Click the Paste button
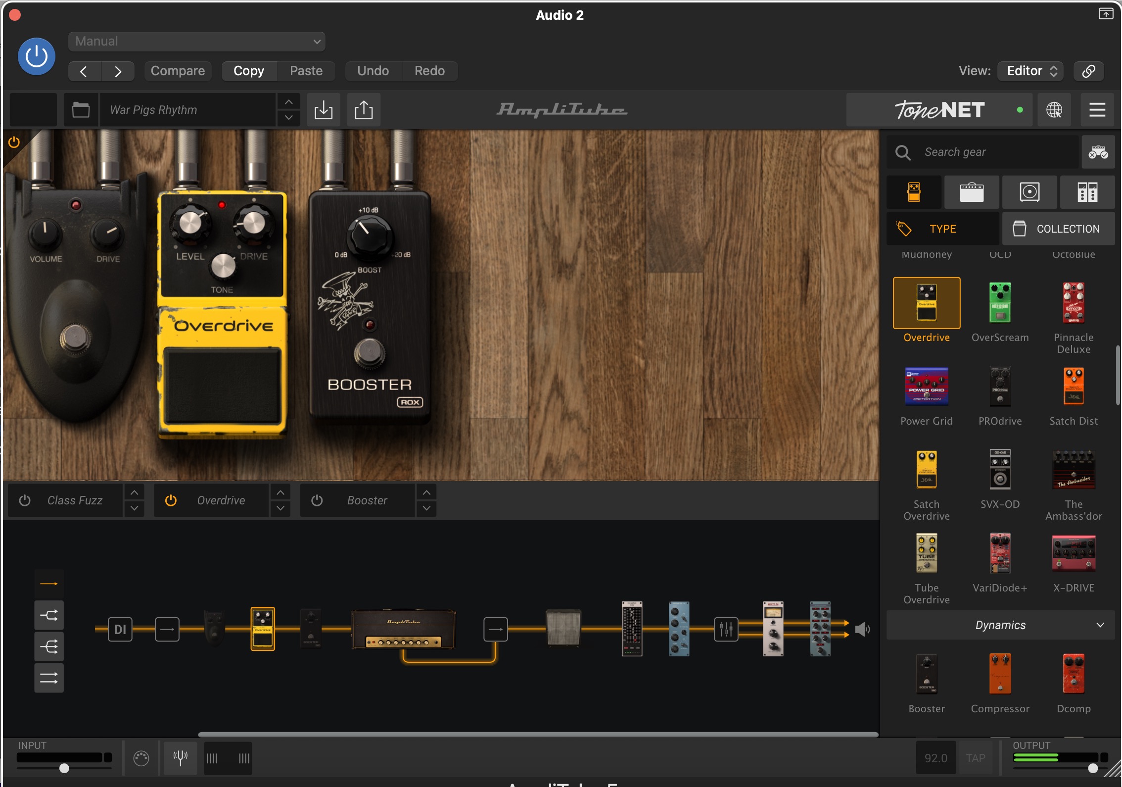The height and width of the screenshot is (787, 1122). [x=306, y=71]
